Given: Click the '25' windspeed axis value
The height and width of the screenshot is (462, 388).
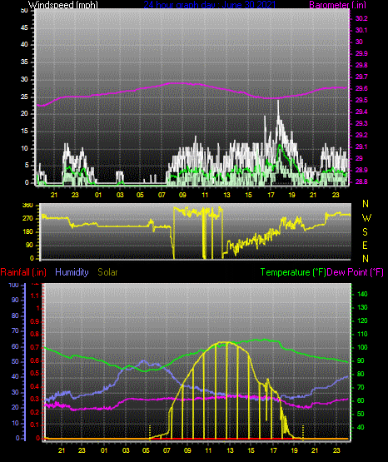Looking at the screenshot, I should 24,97.
